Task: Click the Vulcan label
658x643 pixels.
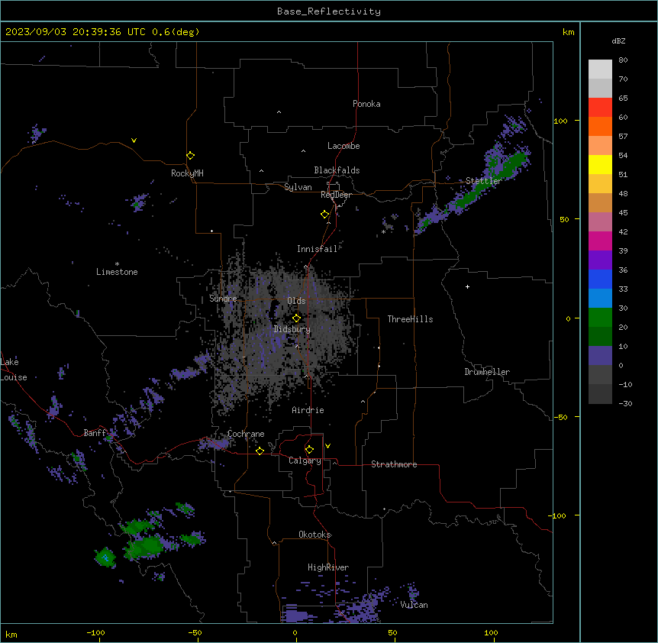Action: point(414,605)
